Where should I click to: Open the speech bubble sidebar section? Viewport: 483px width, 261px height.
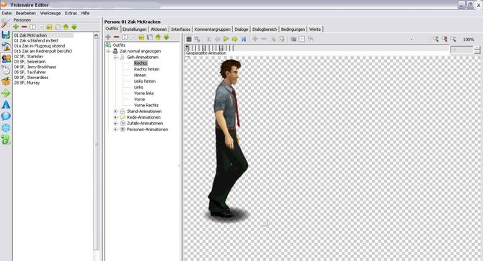tap(6, 116)
